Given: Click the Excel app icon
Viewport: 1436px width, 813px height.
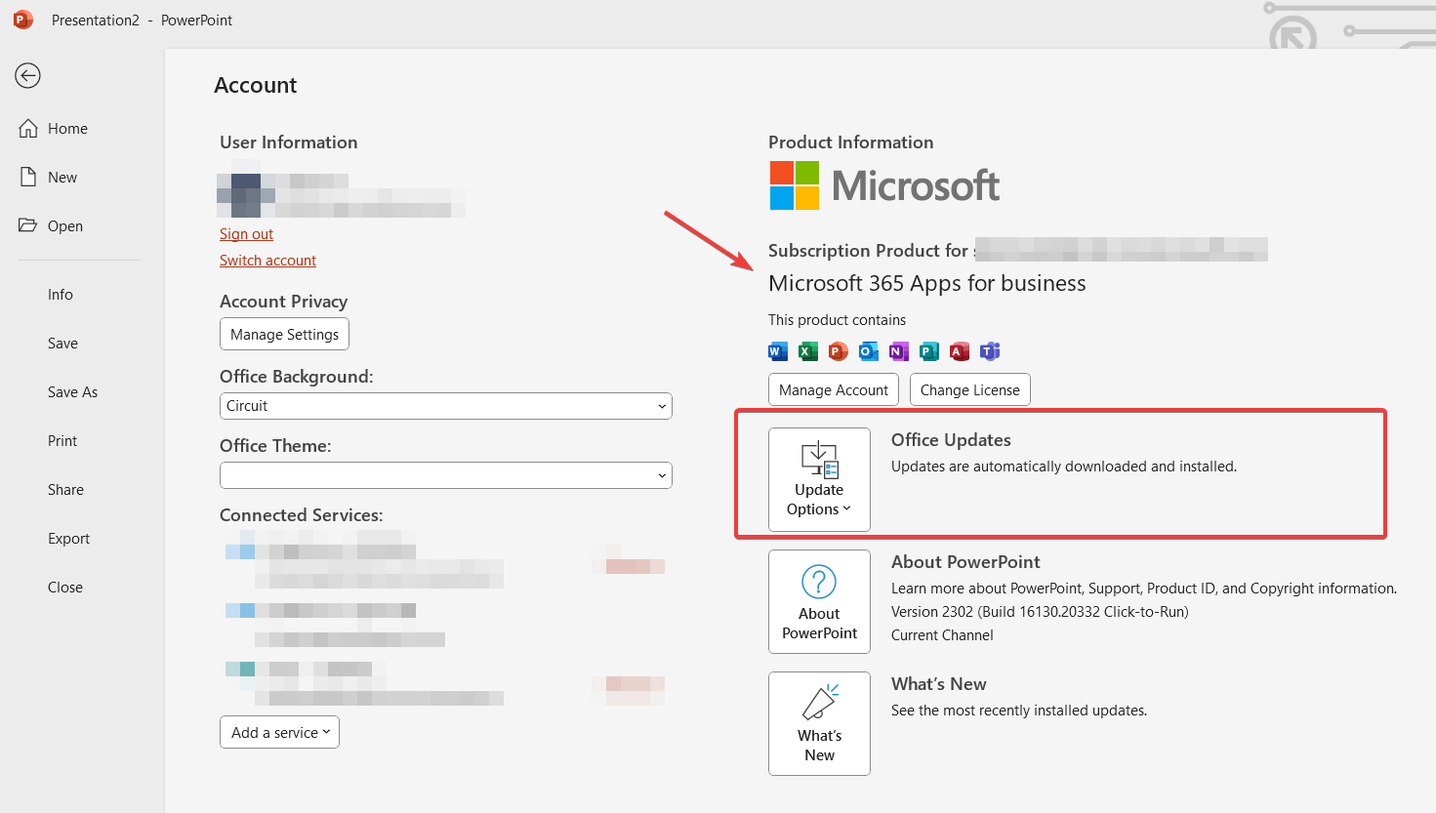Looking at the screenshot, I should [807, 351].
